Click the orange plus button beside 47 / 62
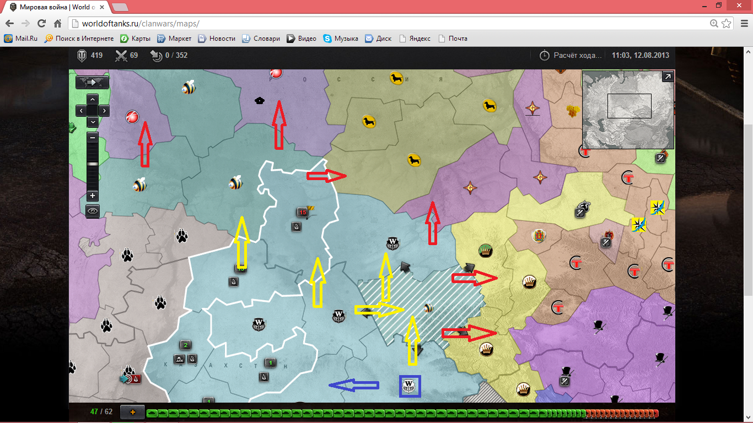Screen dimensions: 753x423 click(132, 412)
